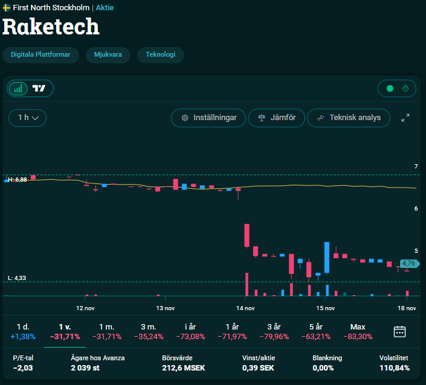
Task: Toggle the green live streaming indicator
Action: click(x=390, y=89)
